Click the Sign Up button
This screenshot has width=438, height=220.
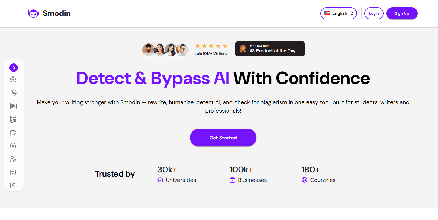[x=402, y=13]
